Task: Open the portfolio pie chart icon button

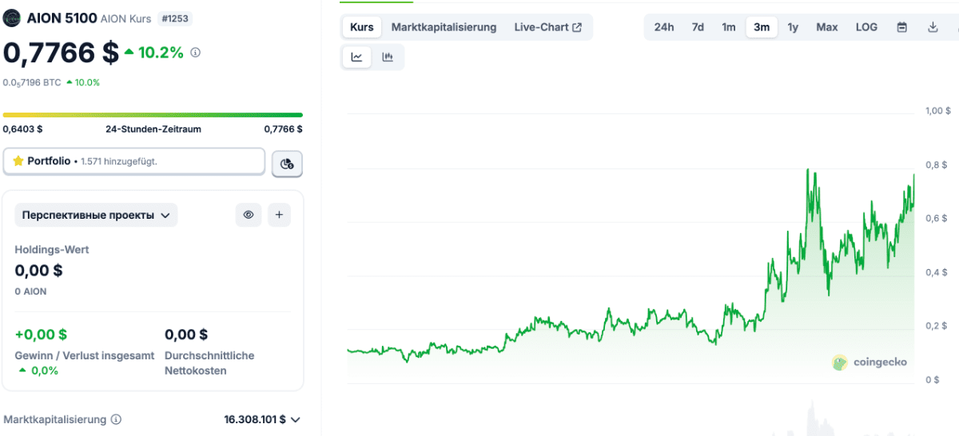Action: coord(287,164)
